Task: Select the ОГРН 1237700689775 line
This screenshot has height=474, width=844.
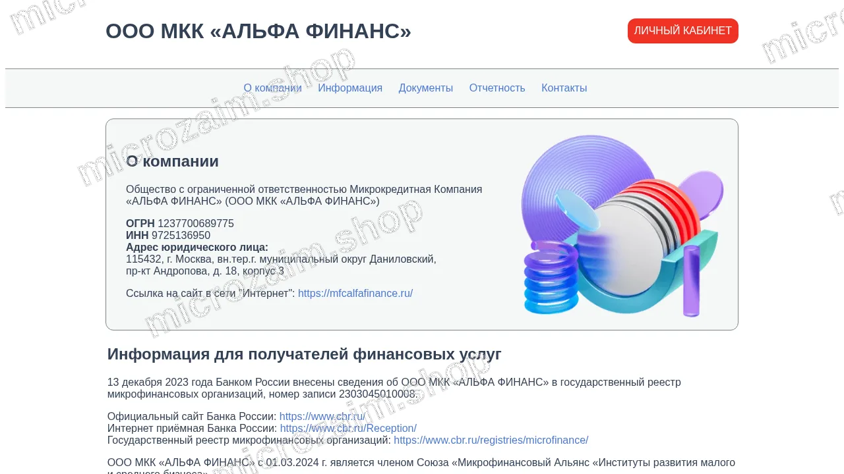Action: tap(180, 224)
